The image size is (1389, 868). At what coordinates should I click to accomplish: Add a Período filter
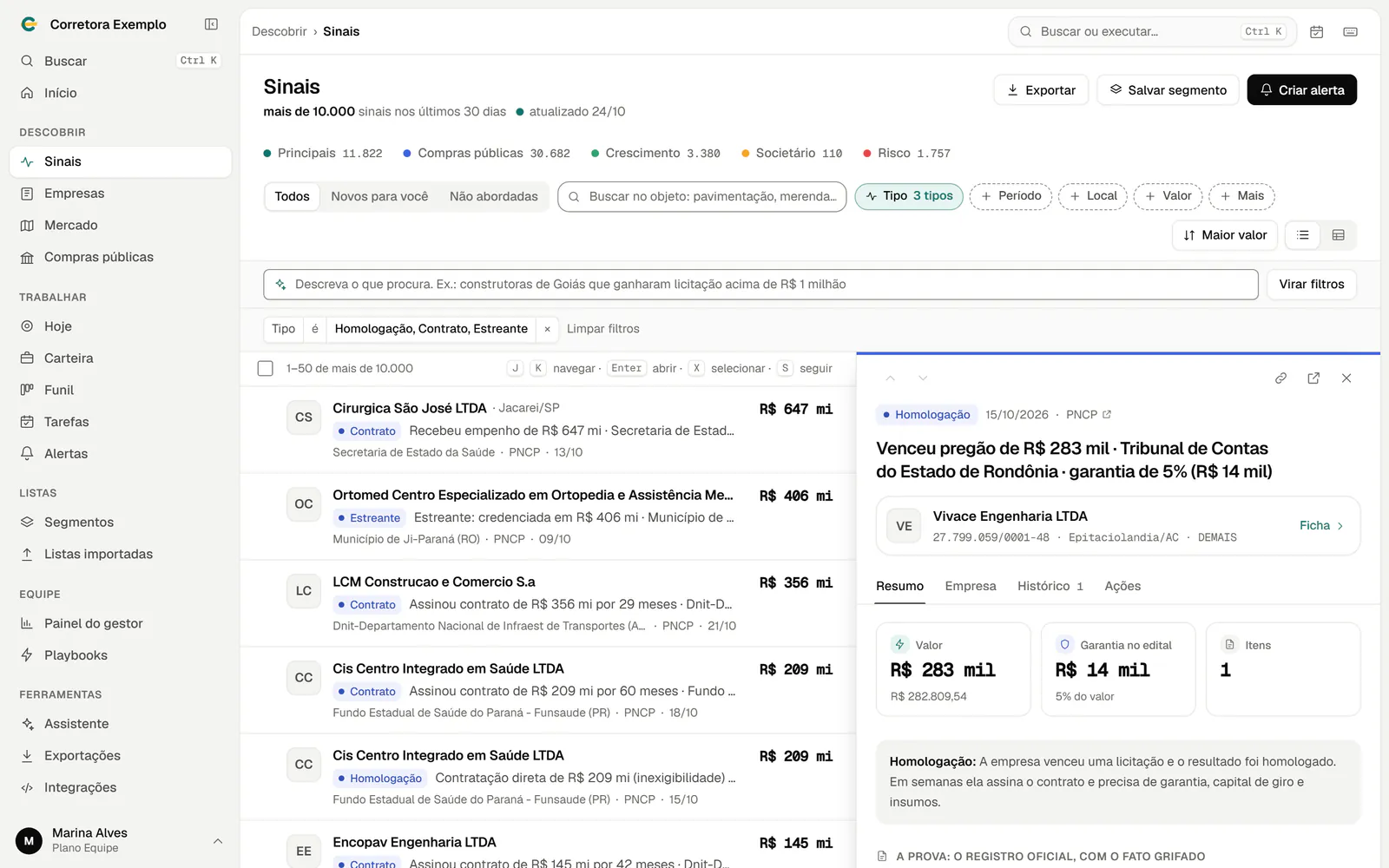pos(1010,196)
